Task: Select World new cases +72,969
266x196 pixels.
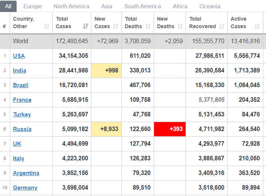Action: [x=107, y=41]
